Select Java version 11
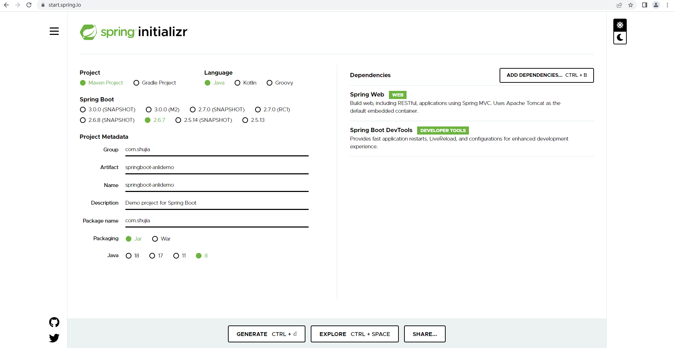 (x=180, y=256)
